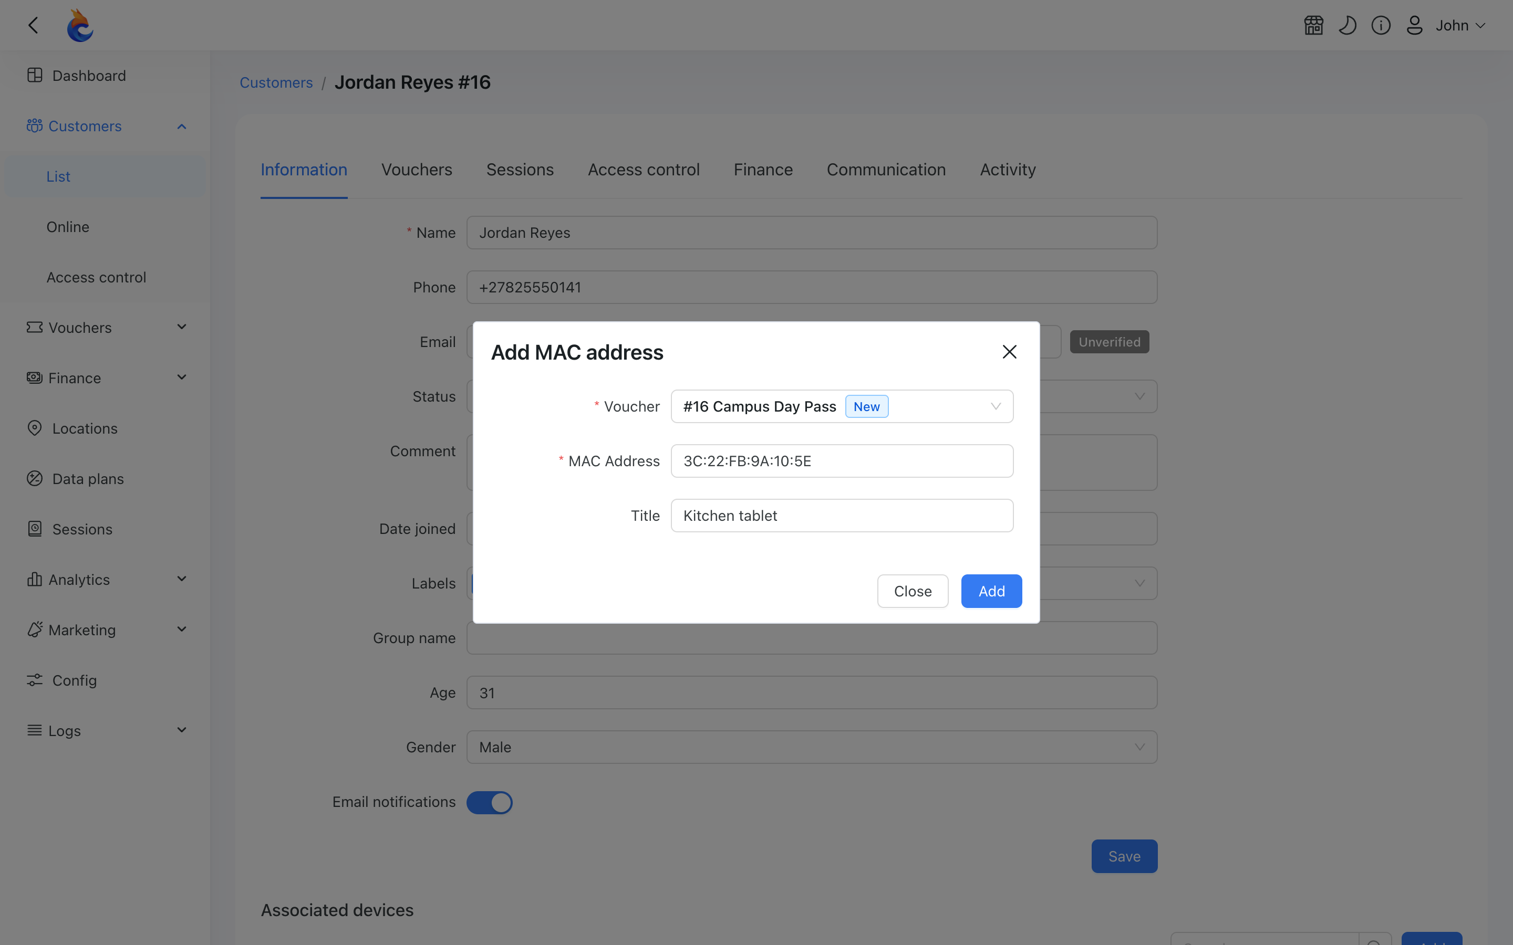Toggle dark mode moon icon
Screen dimensions: 1513x945
pyautogui.click(x=1348, y=26)
